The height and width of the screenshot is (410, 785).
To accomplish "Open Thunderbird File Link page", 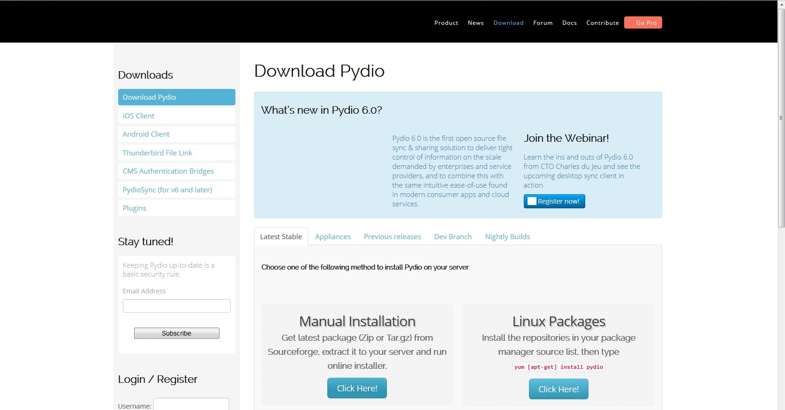I will point(176,153).
